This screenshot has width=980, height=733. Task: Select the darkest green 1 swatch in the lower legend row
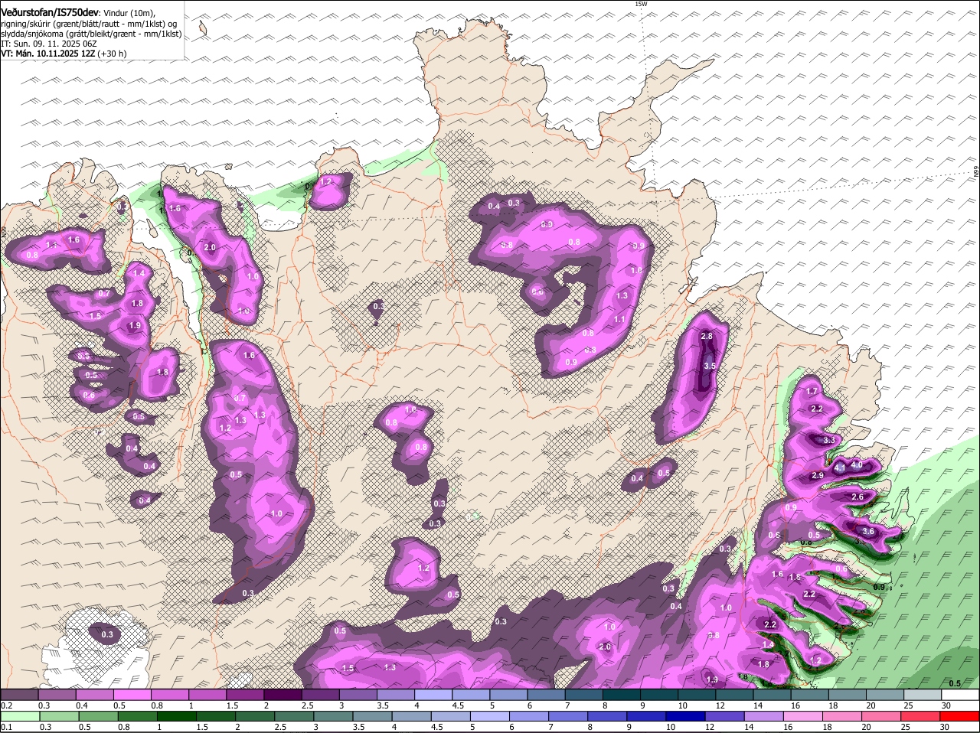coord(175,716)
